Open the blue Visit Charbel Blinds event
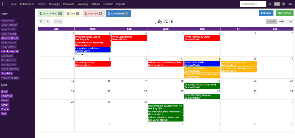The height and width of the screenshot is (138, 295). [x=202, y=64]
